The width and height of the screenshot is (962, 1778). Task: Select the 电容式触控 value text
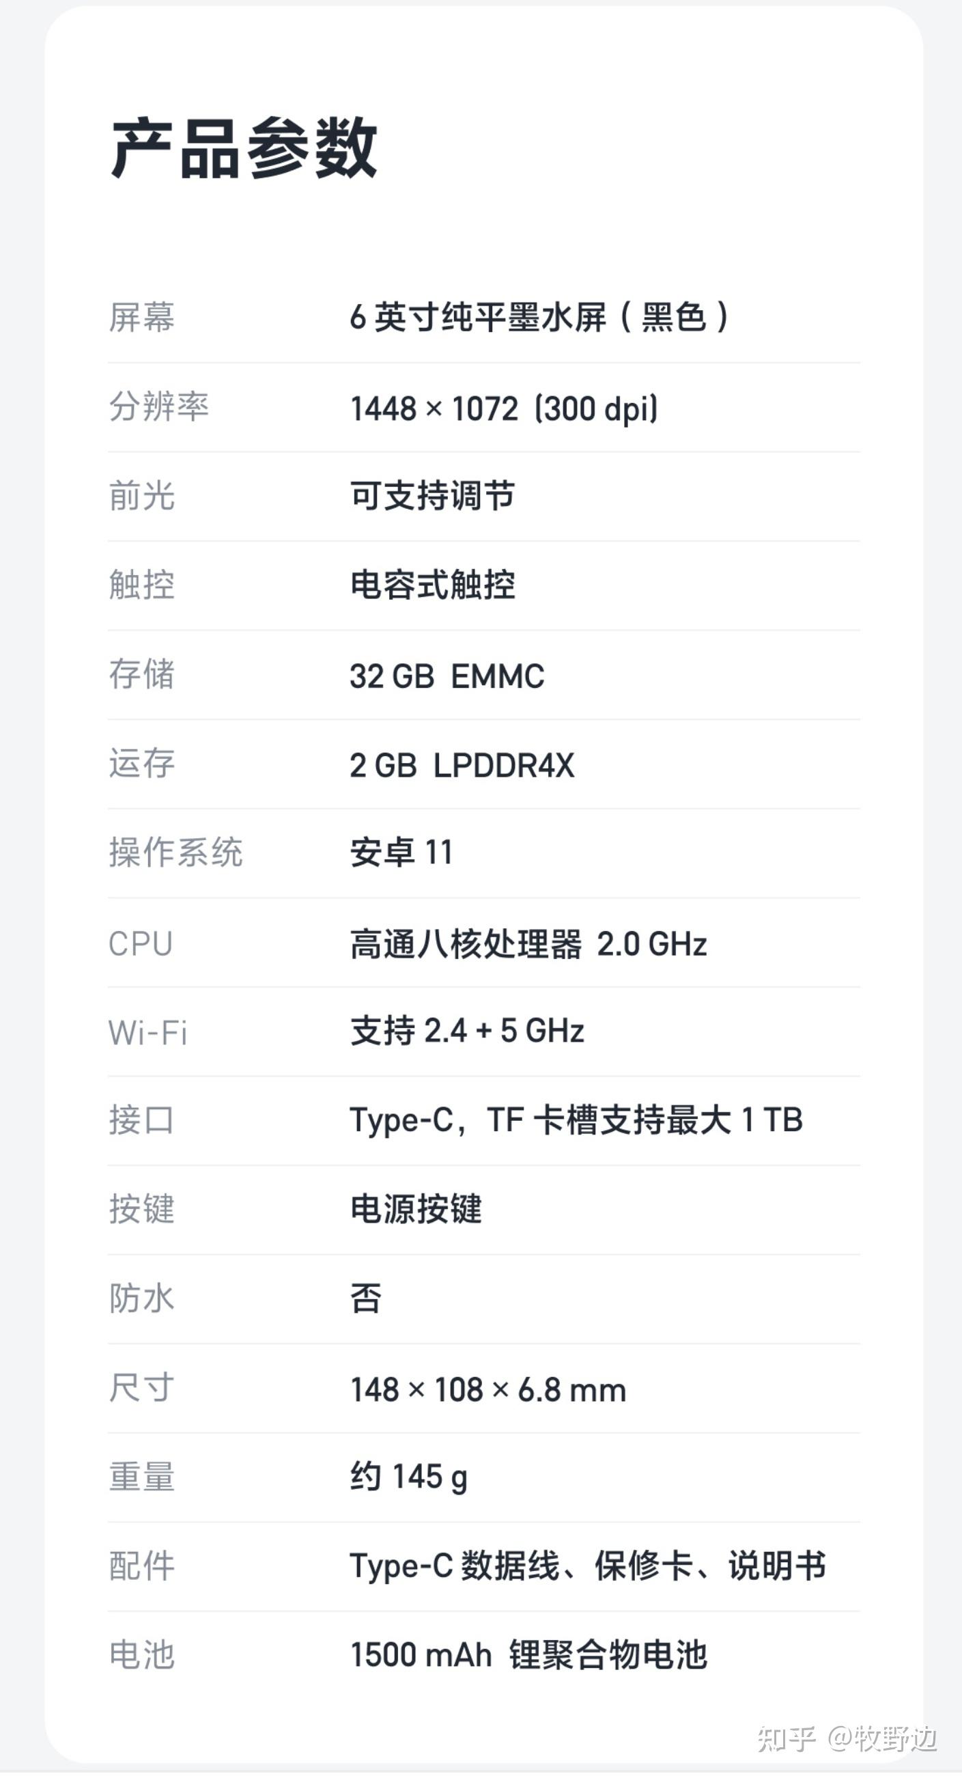pos(432,585)
